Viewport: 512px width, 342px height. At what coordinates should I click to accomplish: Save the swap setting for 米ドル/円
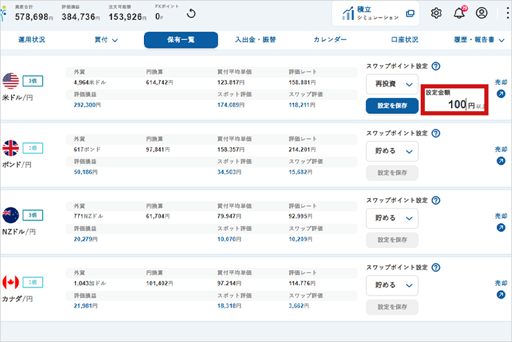point(392,106)
